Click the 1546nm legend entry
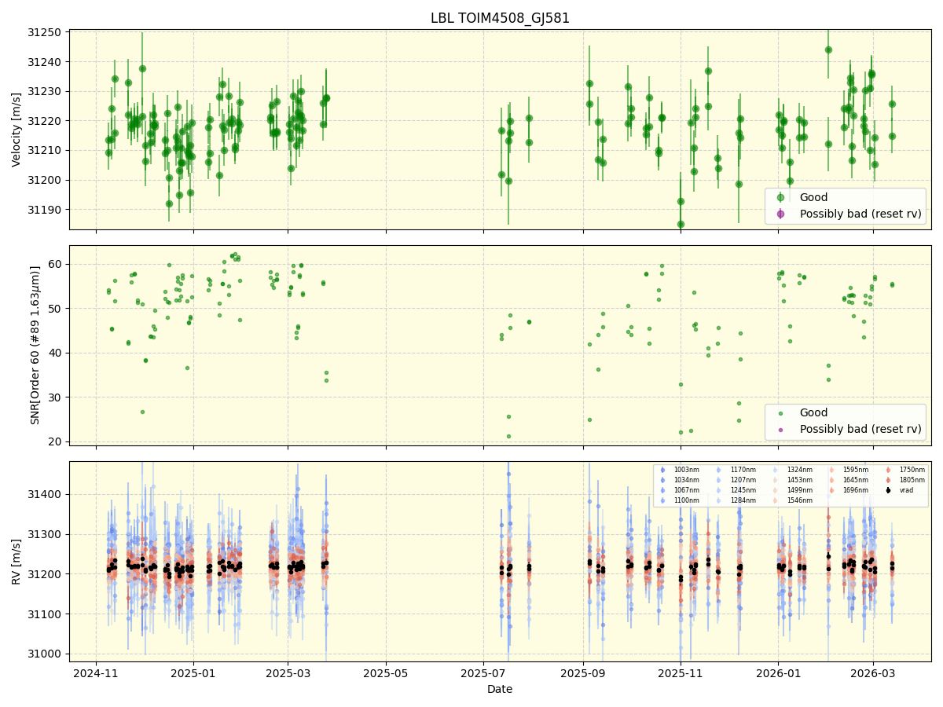Image resolution: width=943 pixels, height=707 pixels. (794, 500)
